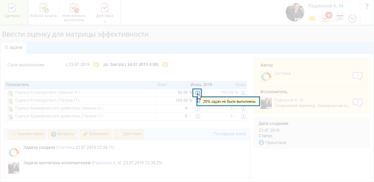Viewport: 374px width, 182px height.
Task: Click indicator icon of Коммерческого директора (Иванов И.)
Action: tap(10, 109)
